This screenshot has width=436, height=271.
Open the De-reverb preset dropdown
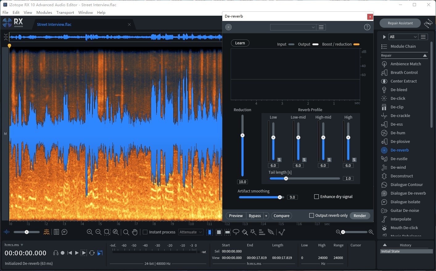293,27
